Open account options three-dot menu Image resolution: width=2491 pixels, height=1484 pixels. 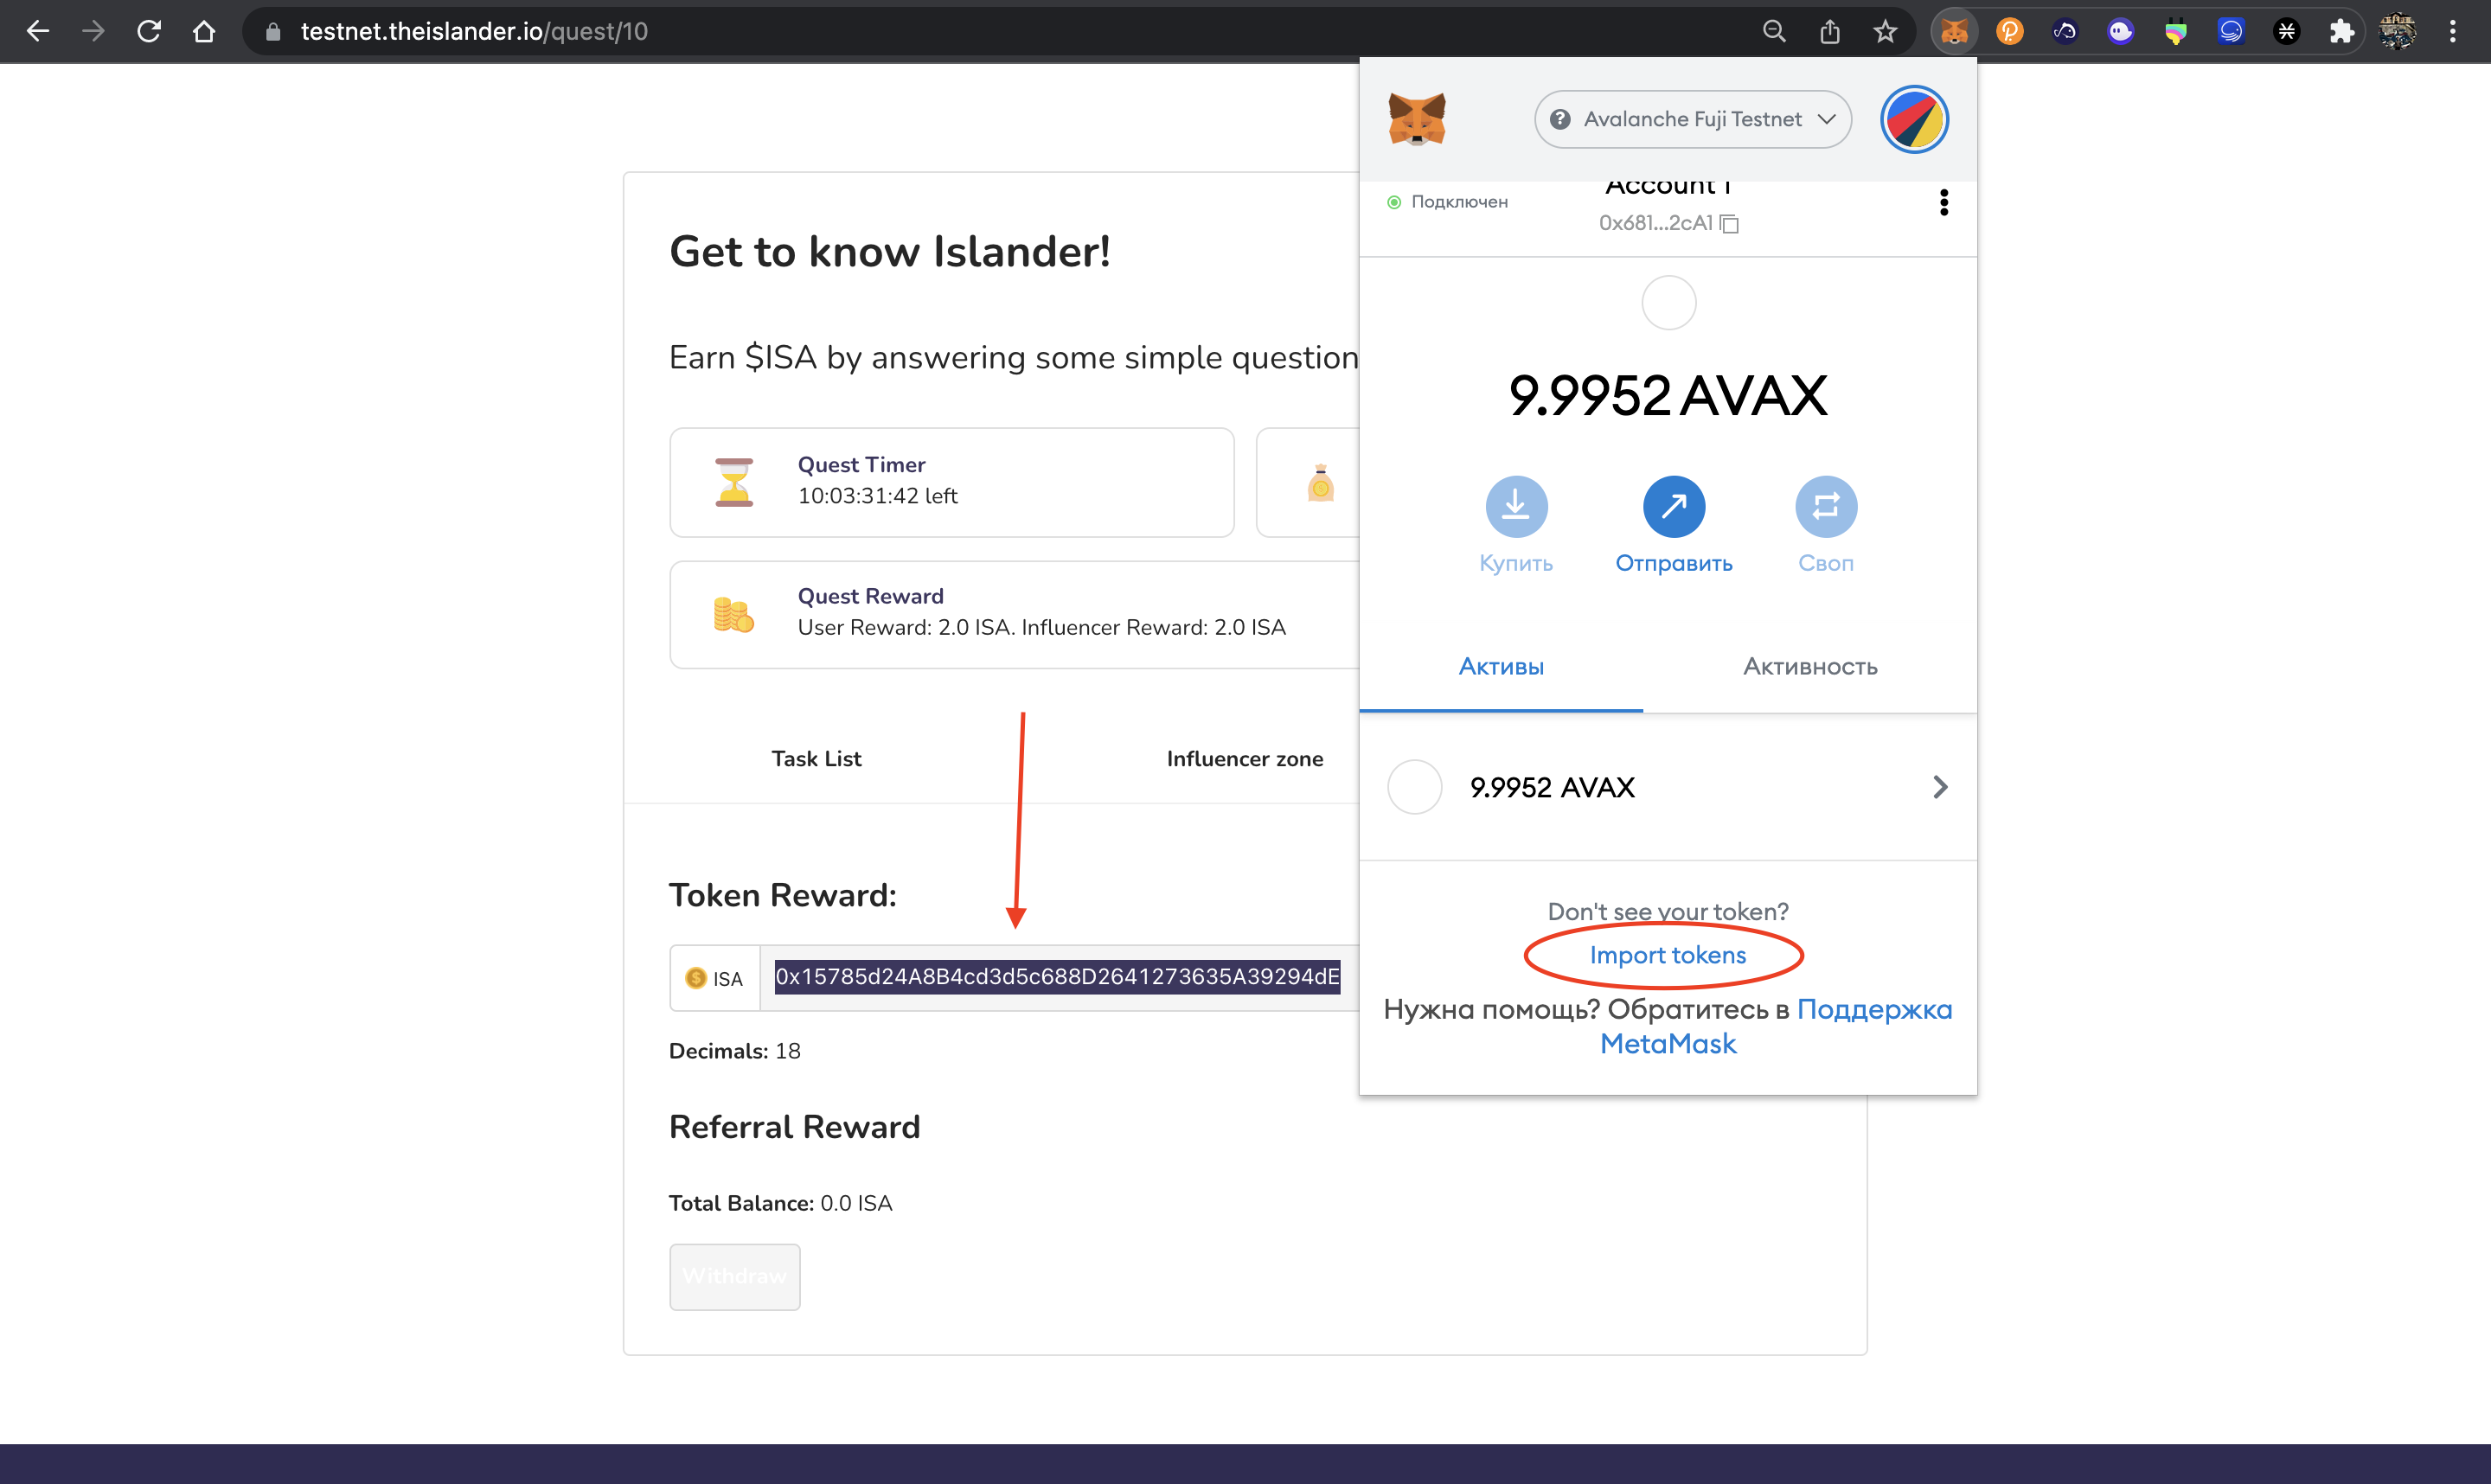tap(1943, 203)
